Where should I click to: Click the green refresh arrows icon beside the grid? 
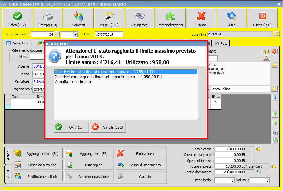(276, 140)
